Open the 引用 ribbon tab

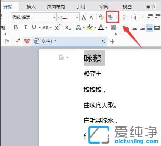click(81, 7)
